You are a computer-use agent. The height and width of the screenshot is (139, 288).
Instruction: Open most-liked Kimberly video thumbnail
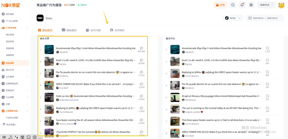[x=49, y=73]
